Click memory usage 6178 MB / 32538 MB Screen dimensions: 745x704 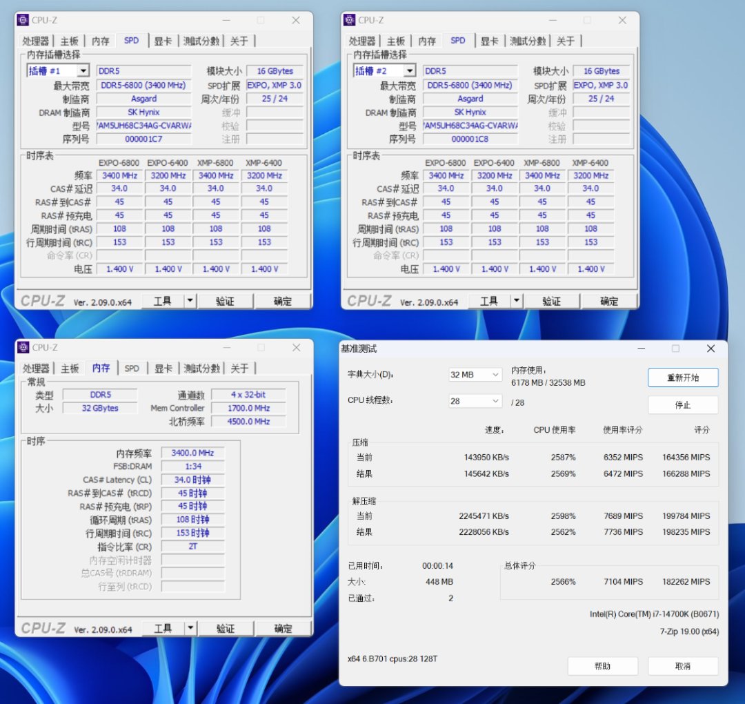548,382
